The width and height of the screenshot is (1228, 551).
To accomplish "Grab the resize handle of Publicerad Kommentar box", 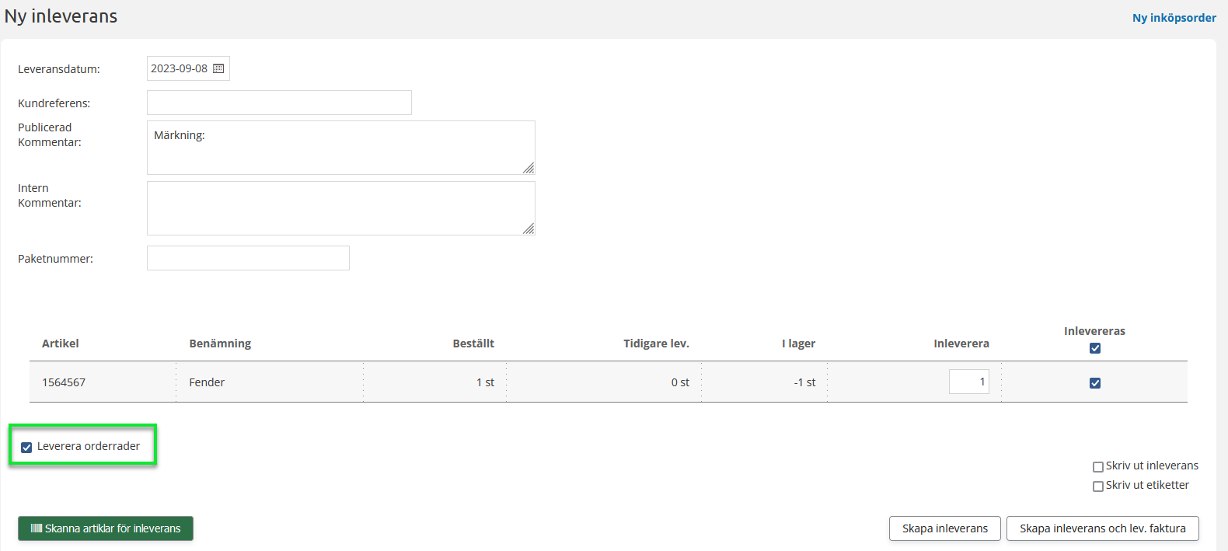I will point(529,168).
